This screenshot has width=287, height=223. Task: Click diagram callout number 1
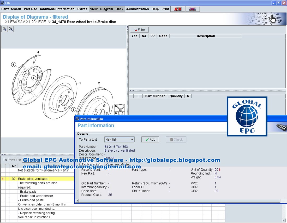[x=80, y=83]
